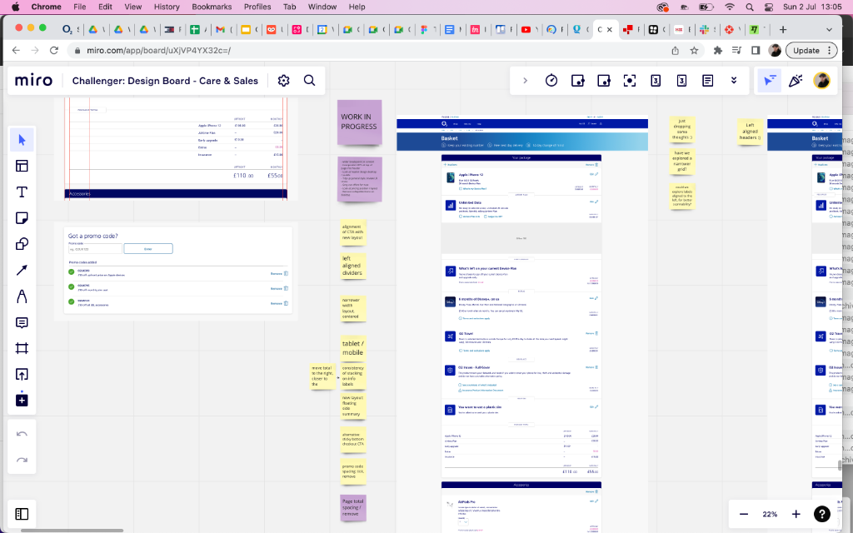Share page from address bar

tap(675, 50)
